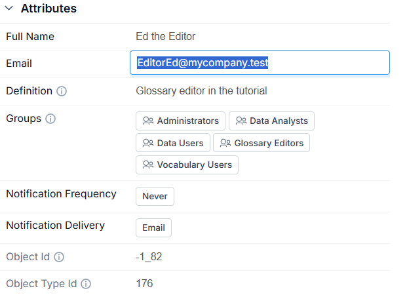Click the Administrators group people icon
Screen dimensions: 407x295
(148, 121)
